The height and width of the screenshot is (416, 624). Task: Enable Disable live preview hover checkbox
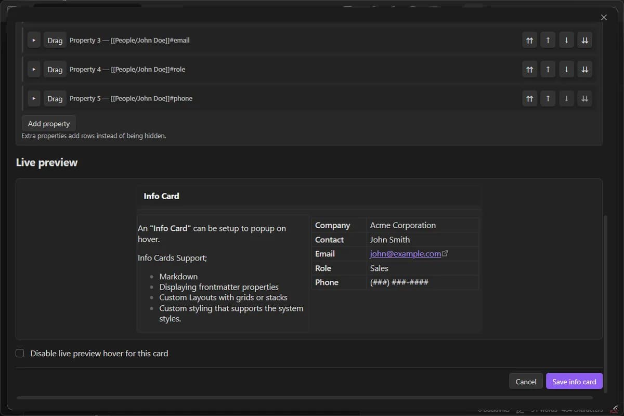[20, 353]
